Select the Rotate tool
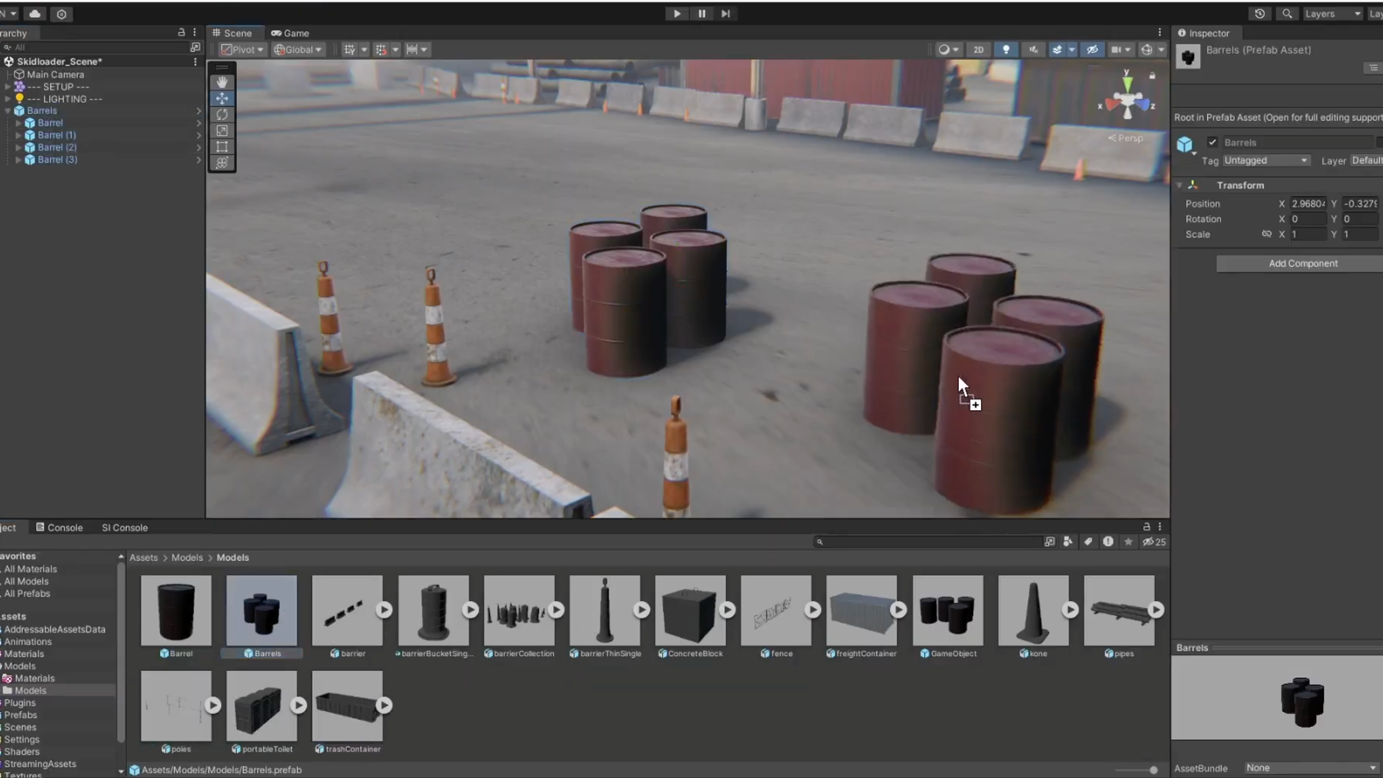The image size is (1383, 778). (x=222, y=115)
